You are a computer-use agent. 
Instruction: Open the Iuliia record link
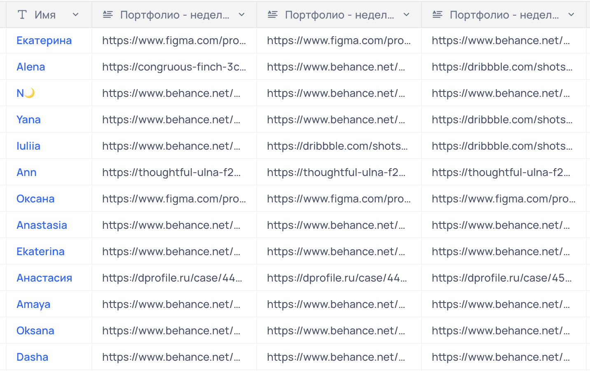(28, 146)
